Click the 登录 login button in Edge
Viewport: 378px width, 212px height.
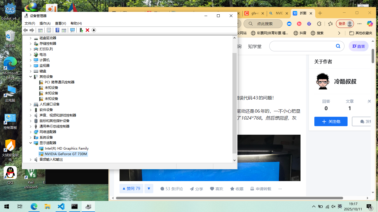tap(345, 24)
